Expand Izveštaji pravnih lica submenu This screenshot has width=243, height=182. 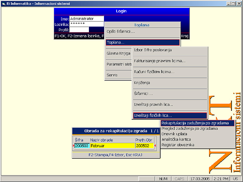153,105
